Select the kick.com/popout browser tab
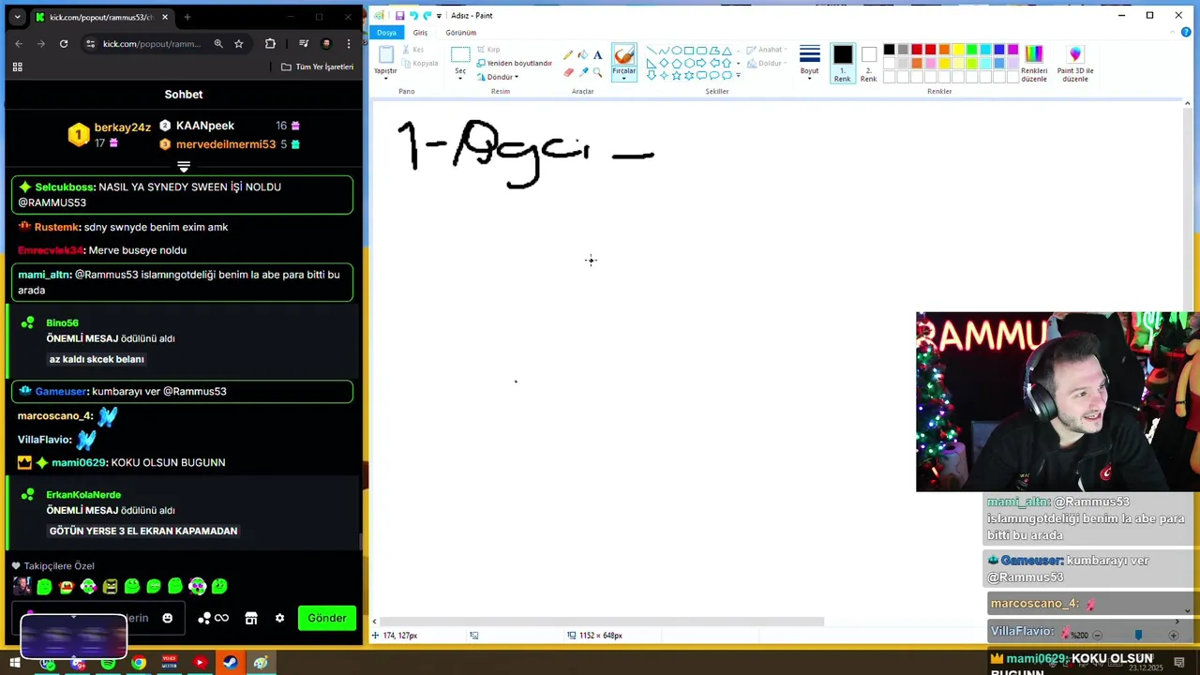Viewport: 1200px width, 675px height. 101,17
